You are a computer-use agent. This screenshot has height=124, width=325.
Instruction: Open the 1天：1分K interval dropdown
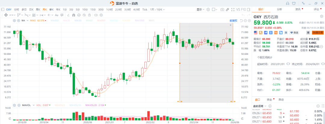tap(157, 10)
